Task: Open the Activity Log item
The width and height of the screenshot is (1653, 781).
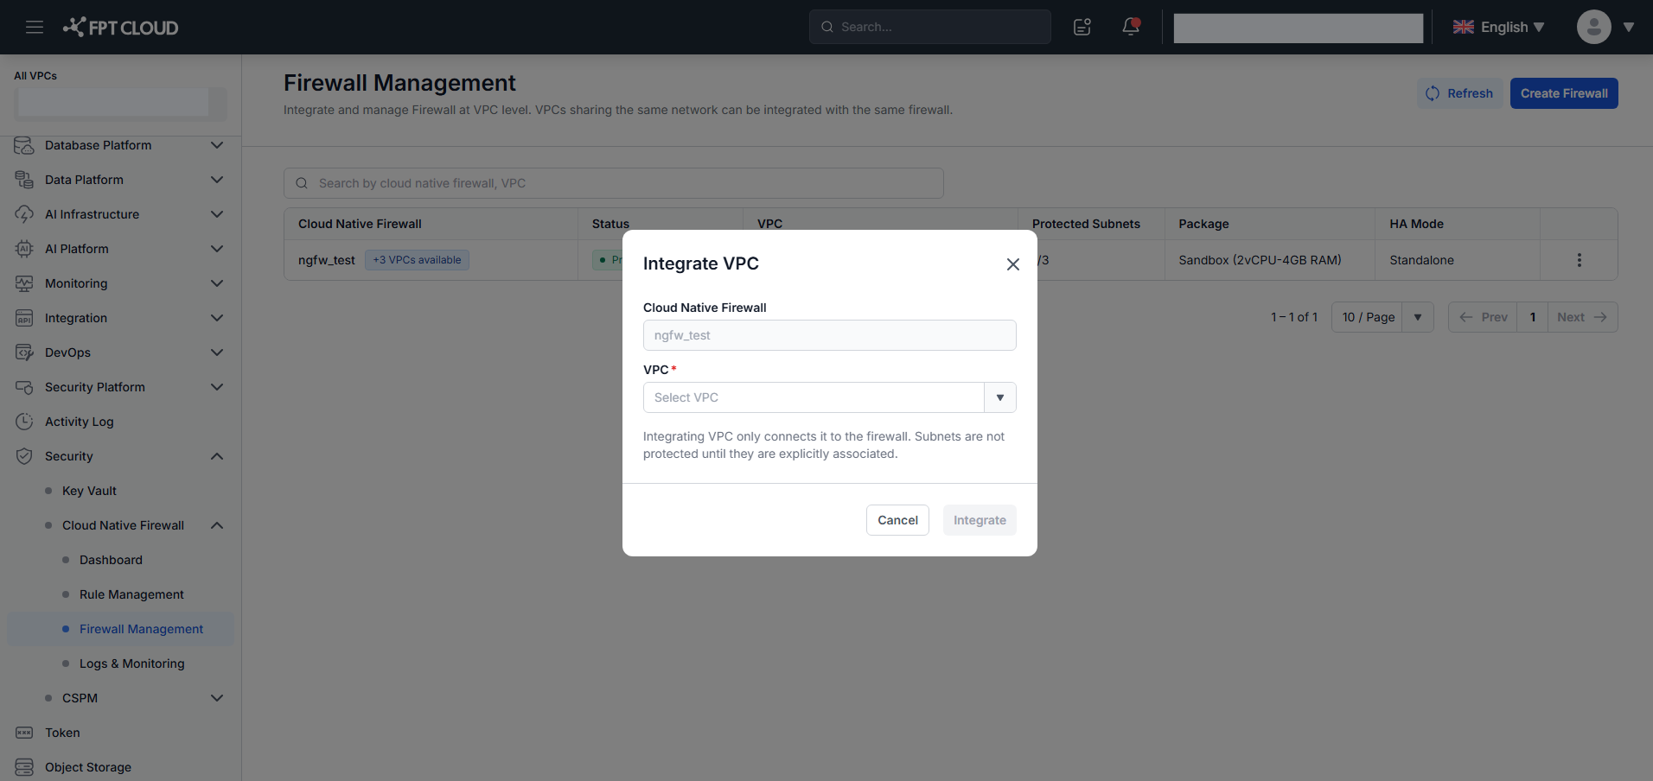Action: point(80,422)
